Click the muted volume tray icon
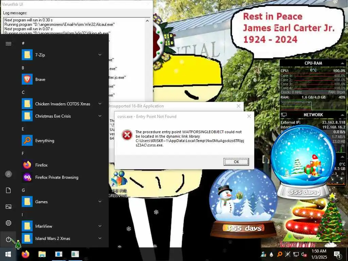The width and height of the screenshot is (348, 261). click(x=304, y=254)
